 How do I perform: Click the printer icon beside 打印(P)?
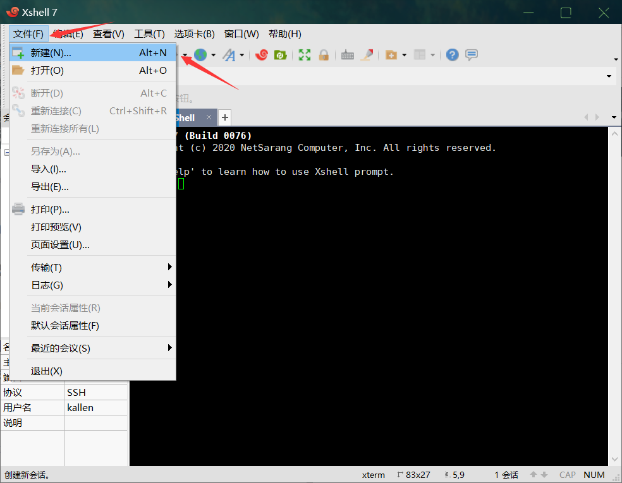18,209
